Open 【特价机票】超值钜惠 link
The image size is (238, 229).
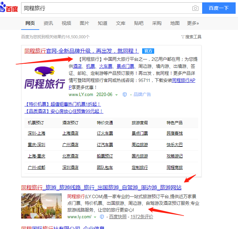pyautogui.click(x=63, y=104)
